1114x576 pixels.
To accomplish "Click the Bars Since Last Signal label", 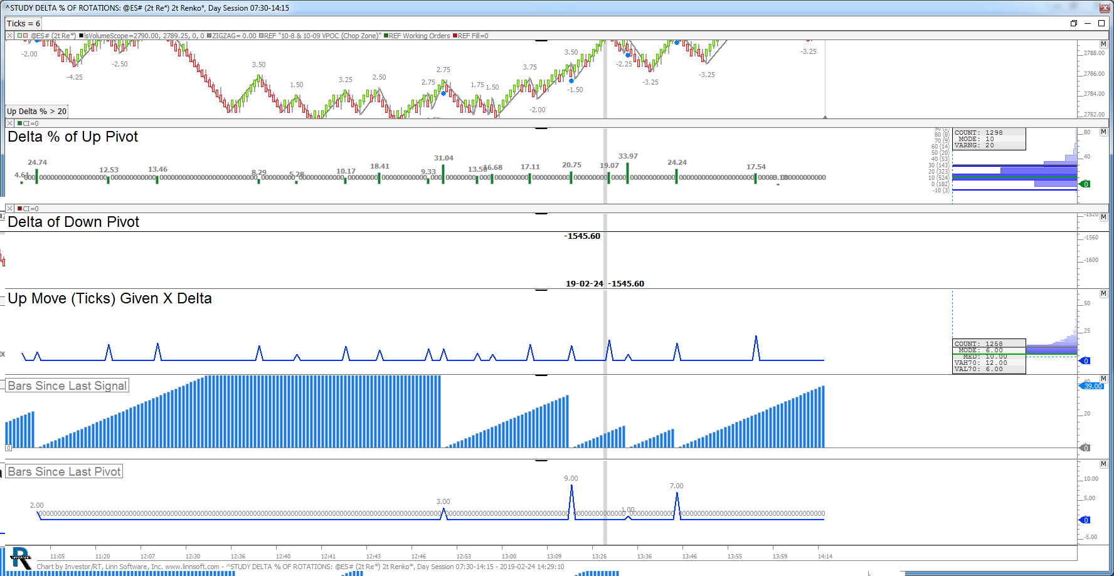I will pos(67,385).
